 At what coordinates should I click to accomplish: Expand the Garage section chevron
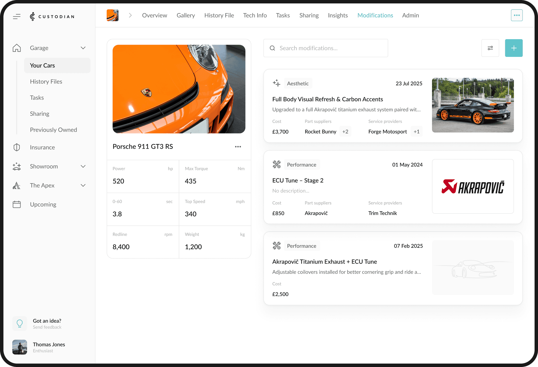click(x=83, y=48)
